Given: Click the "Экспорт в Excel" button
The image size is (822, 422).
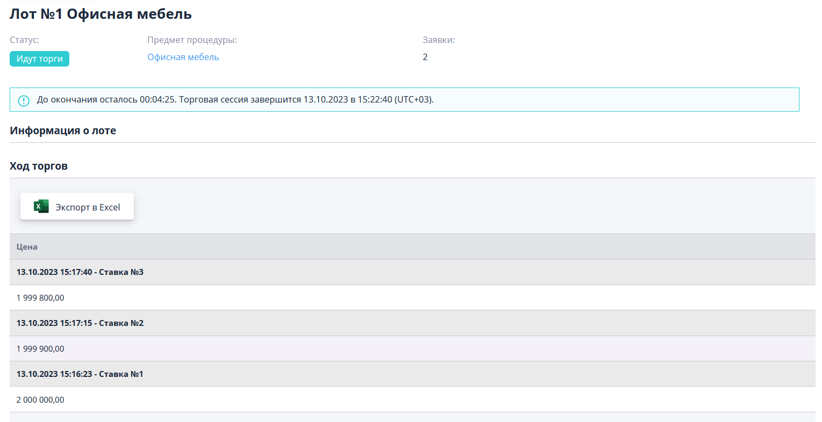Looking at the screenshot, I should (x=77, y=206).
